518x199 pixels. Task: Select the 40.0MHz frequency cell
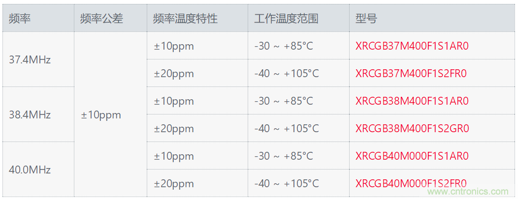[38, 170]
